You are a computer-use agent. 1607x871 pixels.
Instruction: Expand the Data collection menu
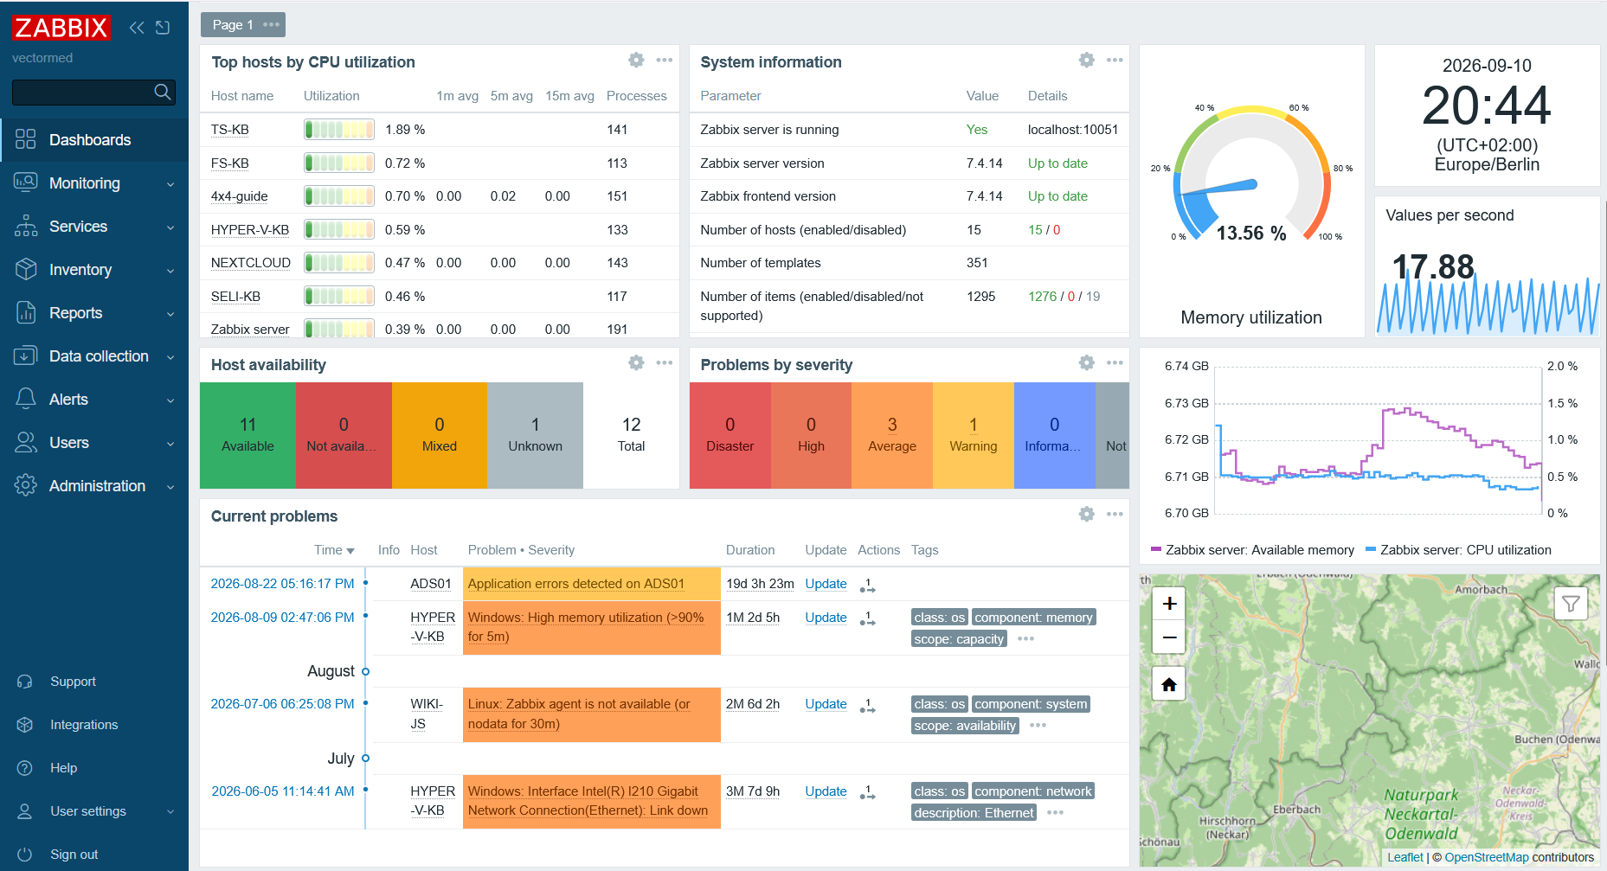(94, 356)
